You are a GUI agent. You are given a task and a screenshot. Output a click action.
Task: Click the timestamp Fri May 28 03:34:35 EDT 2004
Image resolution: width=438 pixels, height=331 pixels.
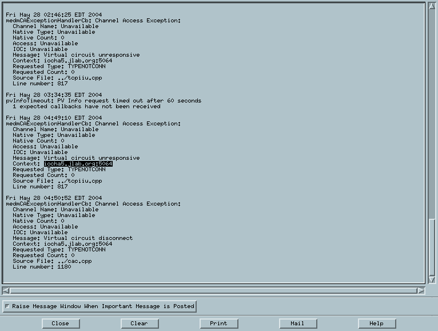54,95
